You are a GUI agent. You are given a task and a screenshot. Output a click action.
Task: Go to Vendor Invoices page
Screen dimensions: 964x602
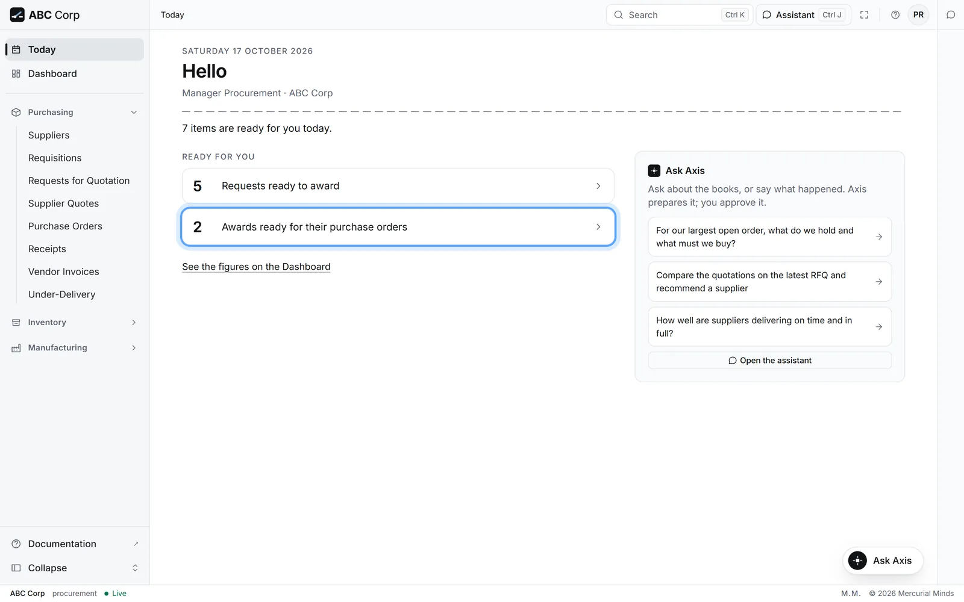[64, 272]
